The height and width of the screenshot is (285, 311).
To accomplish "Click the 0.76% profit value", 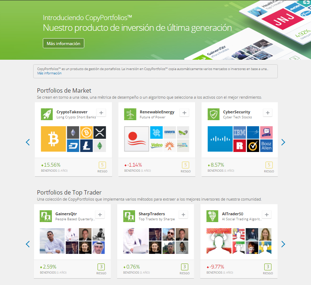I will [x=133, y=267].
